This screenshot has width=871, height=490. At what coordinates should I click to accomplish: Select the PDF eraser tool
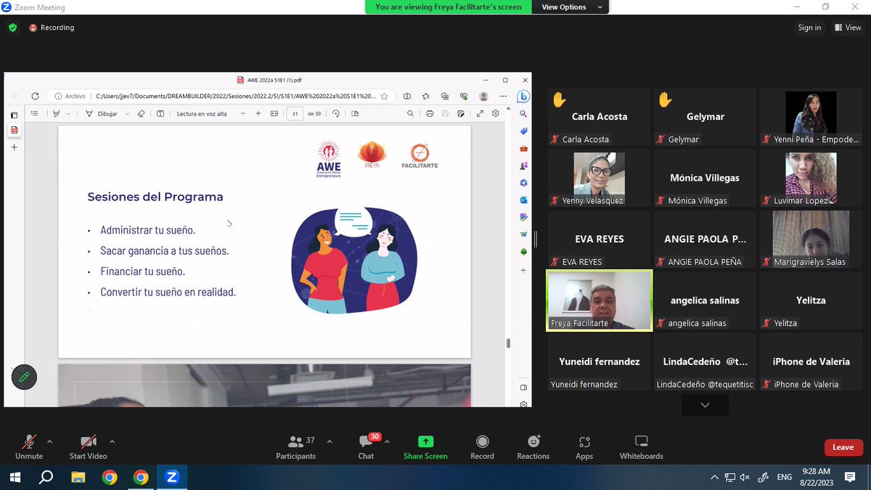[x=142, y=113]
